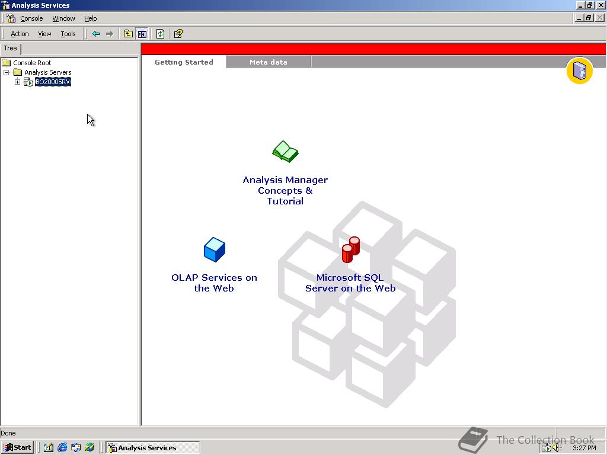Screen dimensions: 607x455
Task: Open the Help menu
Action: [91, 18]
